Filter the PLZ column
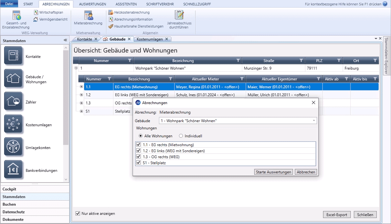The image size is (391, 224). (339, 61)
